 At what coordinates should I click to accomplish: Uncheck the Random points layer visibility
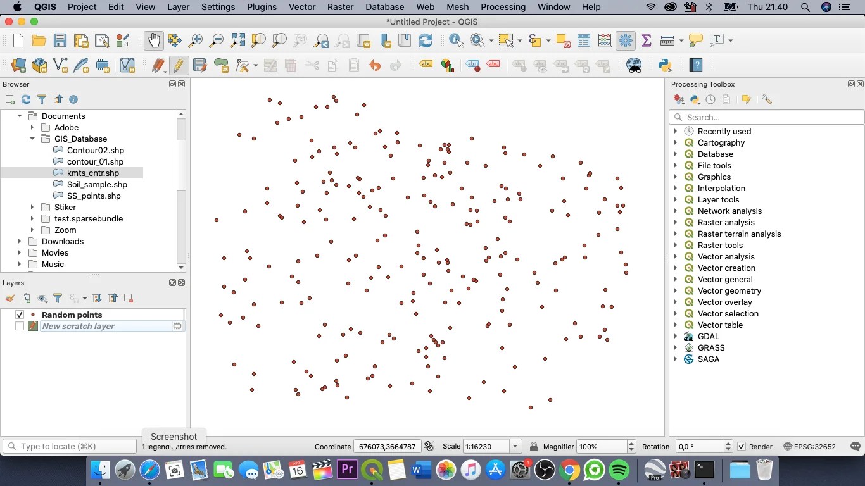20,315
